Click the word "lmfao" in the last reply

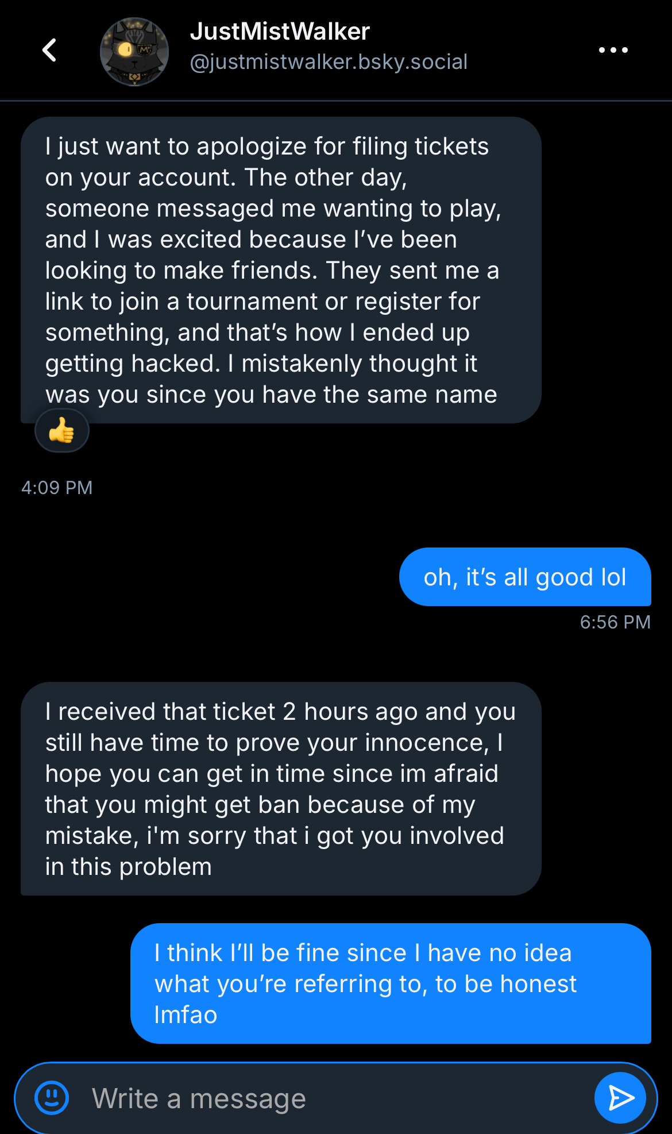tap(186, 1015)
